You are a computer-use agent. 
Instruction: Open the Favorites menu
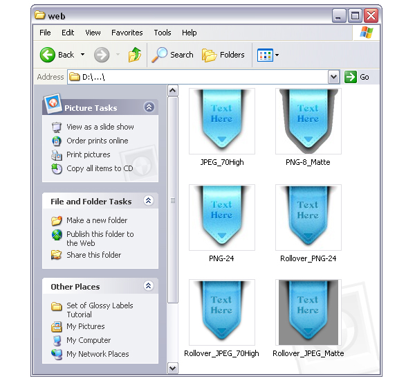[127, 33]
